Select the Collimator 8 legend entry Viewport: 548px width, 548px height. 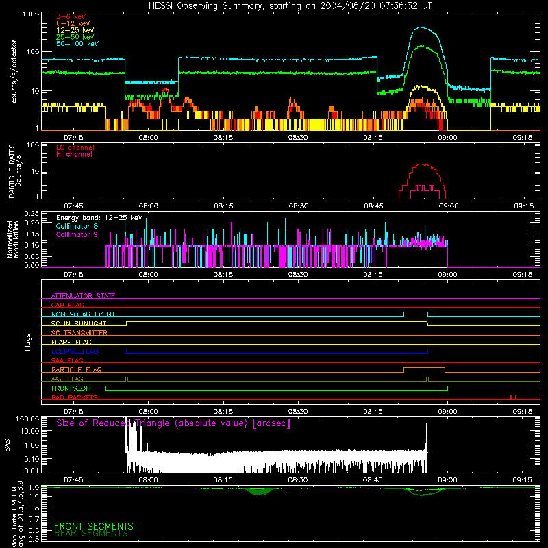[77, 226]
